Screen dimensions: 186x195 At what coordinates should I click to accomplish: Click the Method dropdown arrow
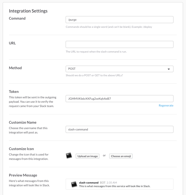click(169, 69)
